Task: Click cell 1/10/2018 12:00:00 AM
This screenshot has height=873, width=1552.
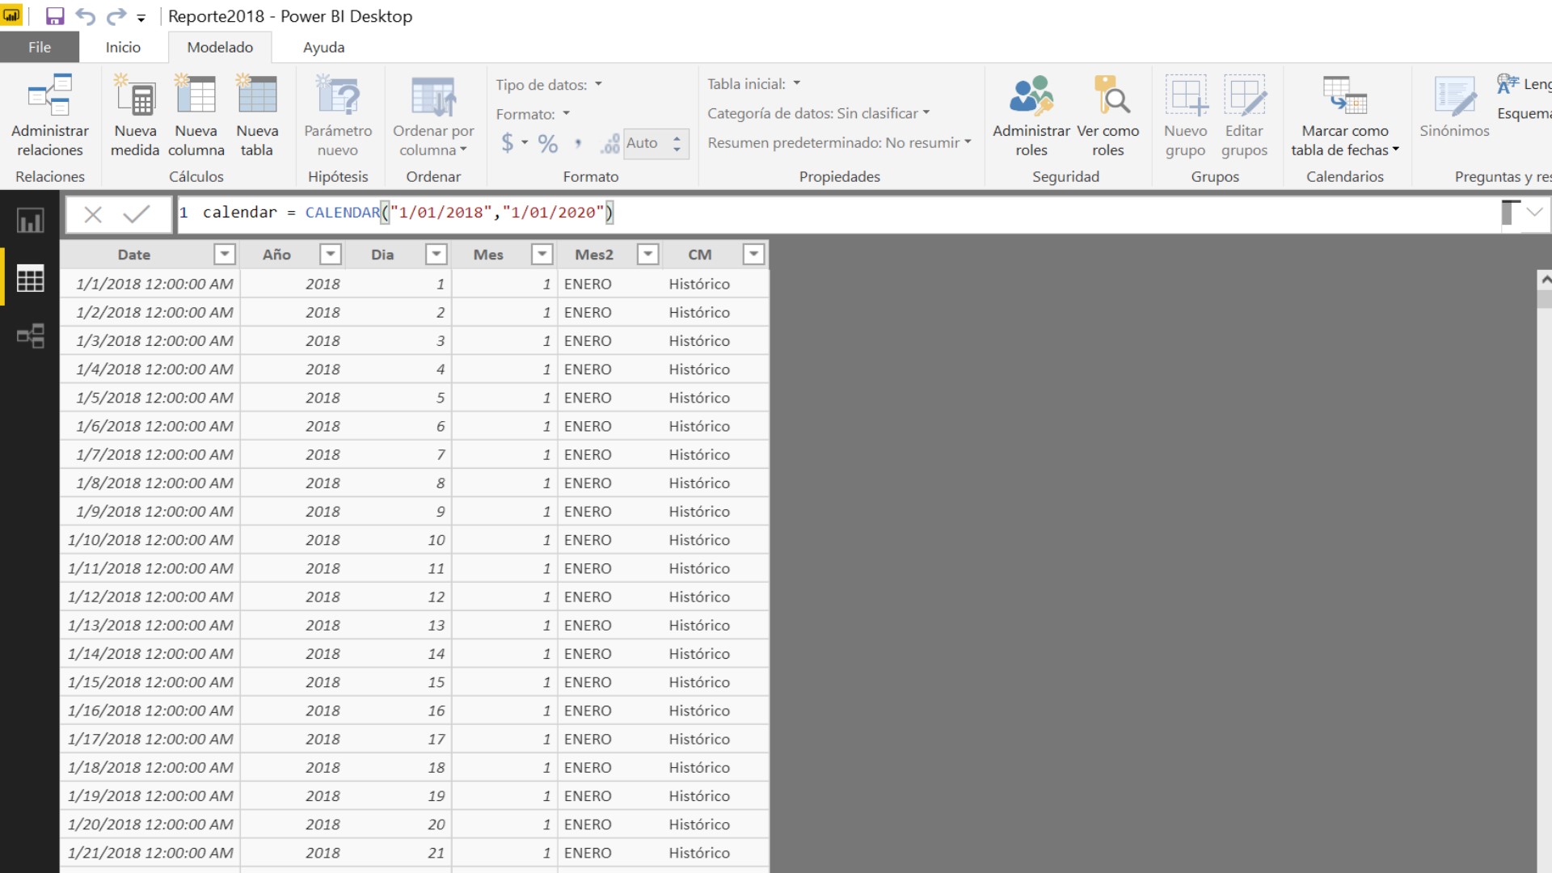Action: coord(150,540)
